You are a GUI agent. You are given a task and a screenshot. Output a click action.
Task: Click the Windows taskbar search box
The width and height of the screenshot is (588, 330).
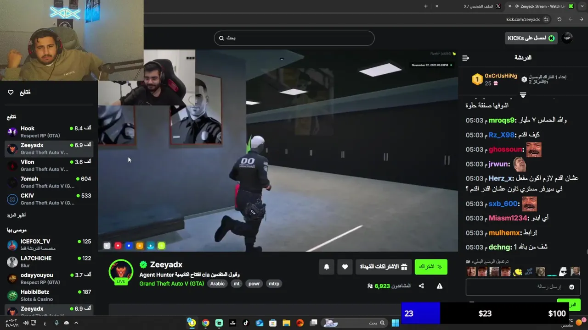pyautogui.click(x=355, y=323)
